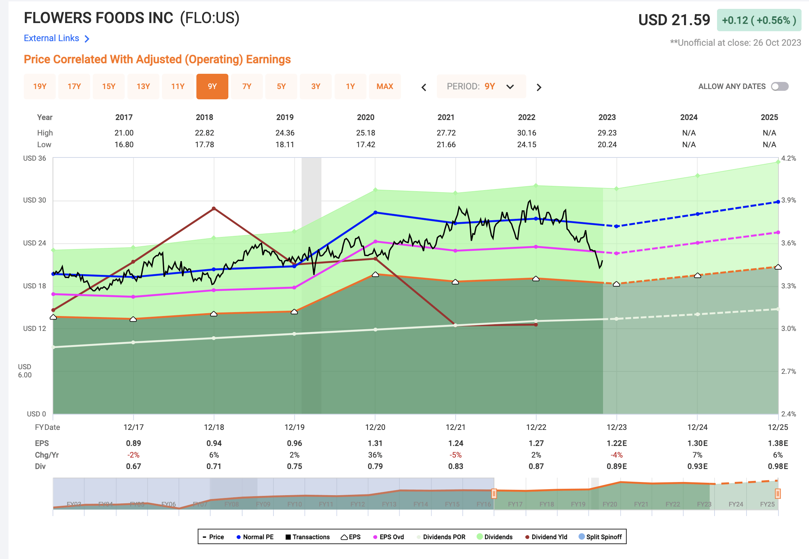This screenshot has height=559, width=809.
Task: Toggle the Allow Any Dates switch
Action: click(x=780, y=87)
